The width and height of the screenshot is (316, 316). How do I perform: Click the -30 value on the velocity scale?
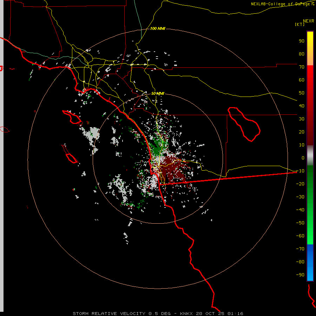(x=300, y=197)
